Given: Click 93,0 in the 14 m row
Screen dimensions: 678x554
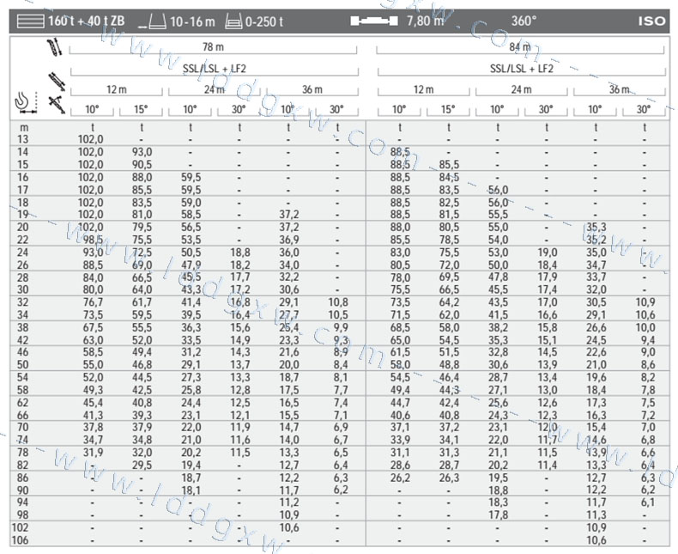Looking at the screenshot, I should click(x=142, y=152).
